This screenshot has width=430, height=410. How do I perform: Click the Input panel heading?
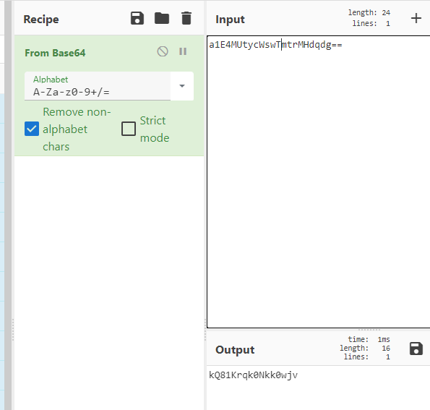pyautogui.click(x=230, y=20)
